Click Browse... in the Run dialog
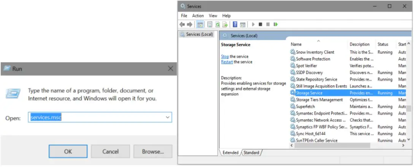 (153, 151)
